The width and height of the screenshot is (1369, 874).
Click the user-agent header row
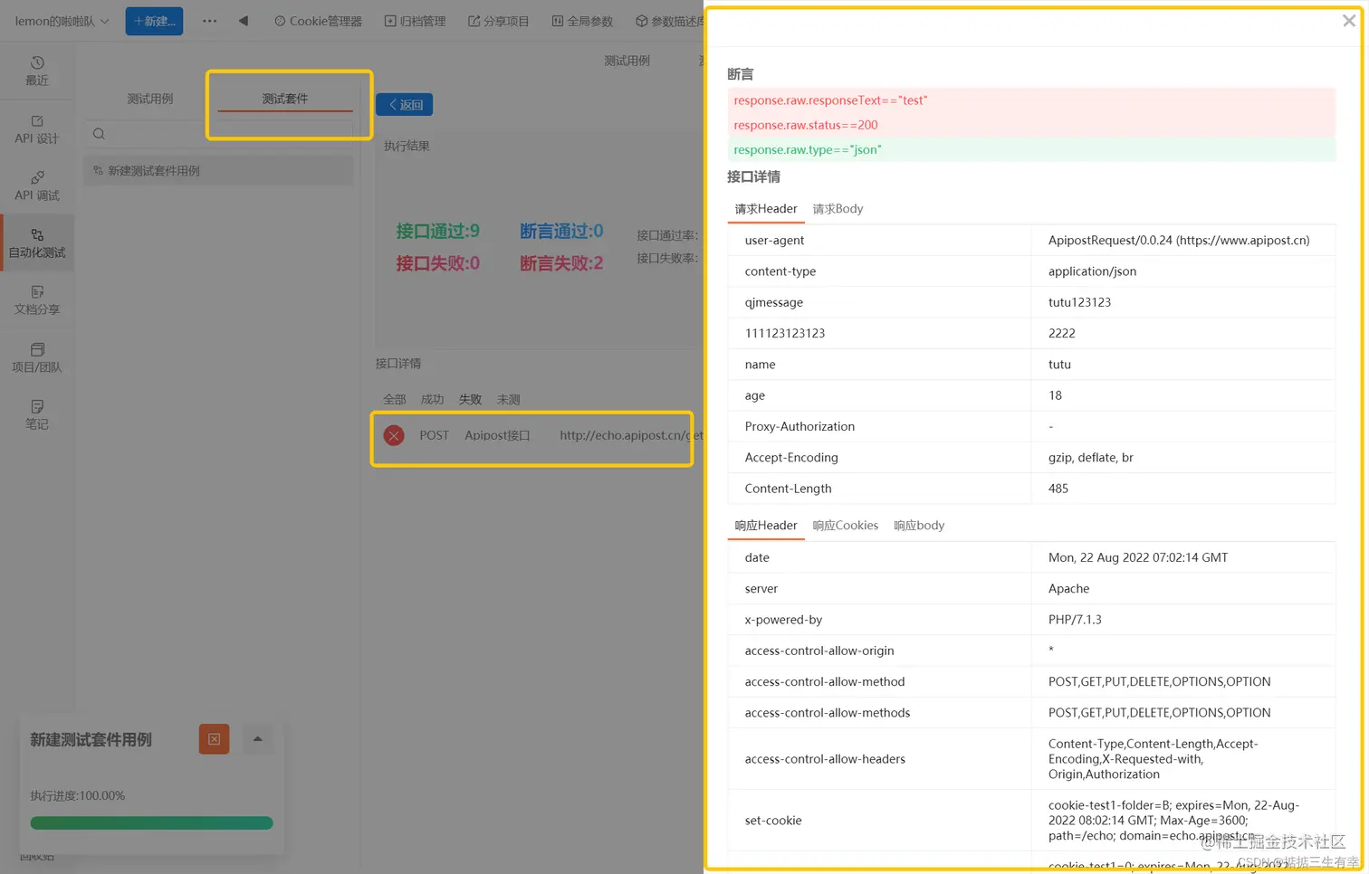click(x=1031, y=241)
